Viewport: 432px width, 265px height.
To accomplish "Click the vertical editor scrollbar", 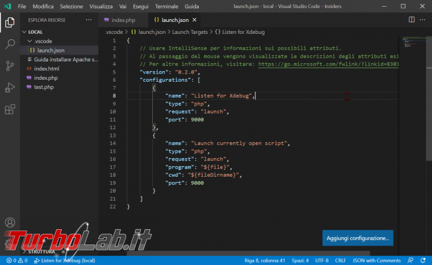I will (x=429, y=98).
